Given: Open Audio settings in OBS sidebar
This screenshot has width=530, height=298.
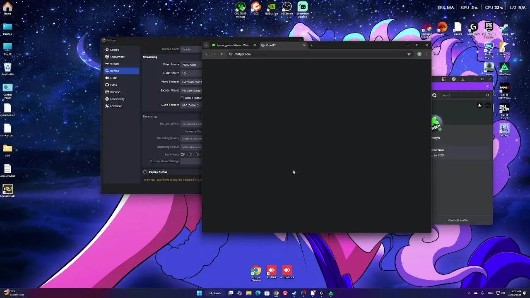Looking at the screenshot, I should 121,78.
